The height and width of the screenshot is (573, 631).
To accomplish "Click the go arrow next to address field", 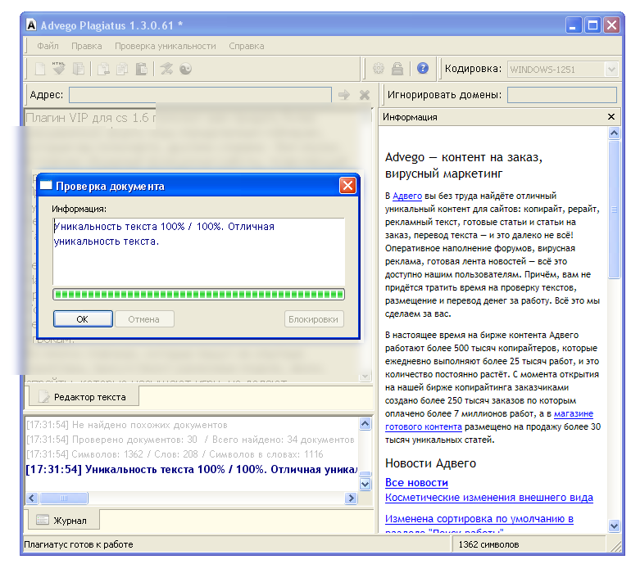I will [344, 95].
